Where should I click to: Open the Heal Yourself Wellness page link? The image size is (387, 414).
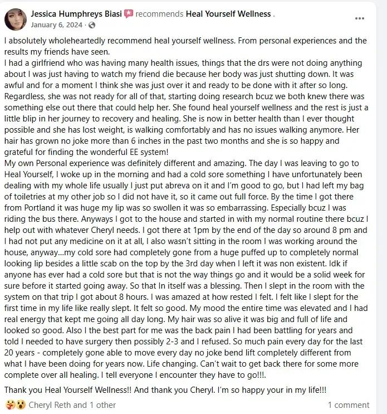(228, 14)
